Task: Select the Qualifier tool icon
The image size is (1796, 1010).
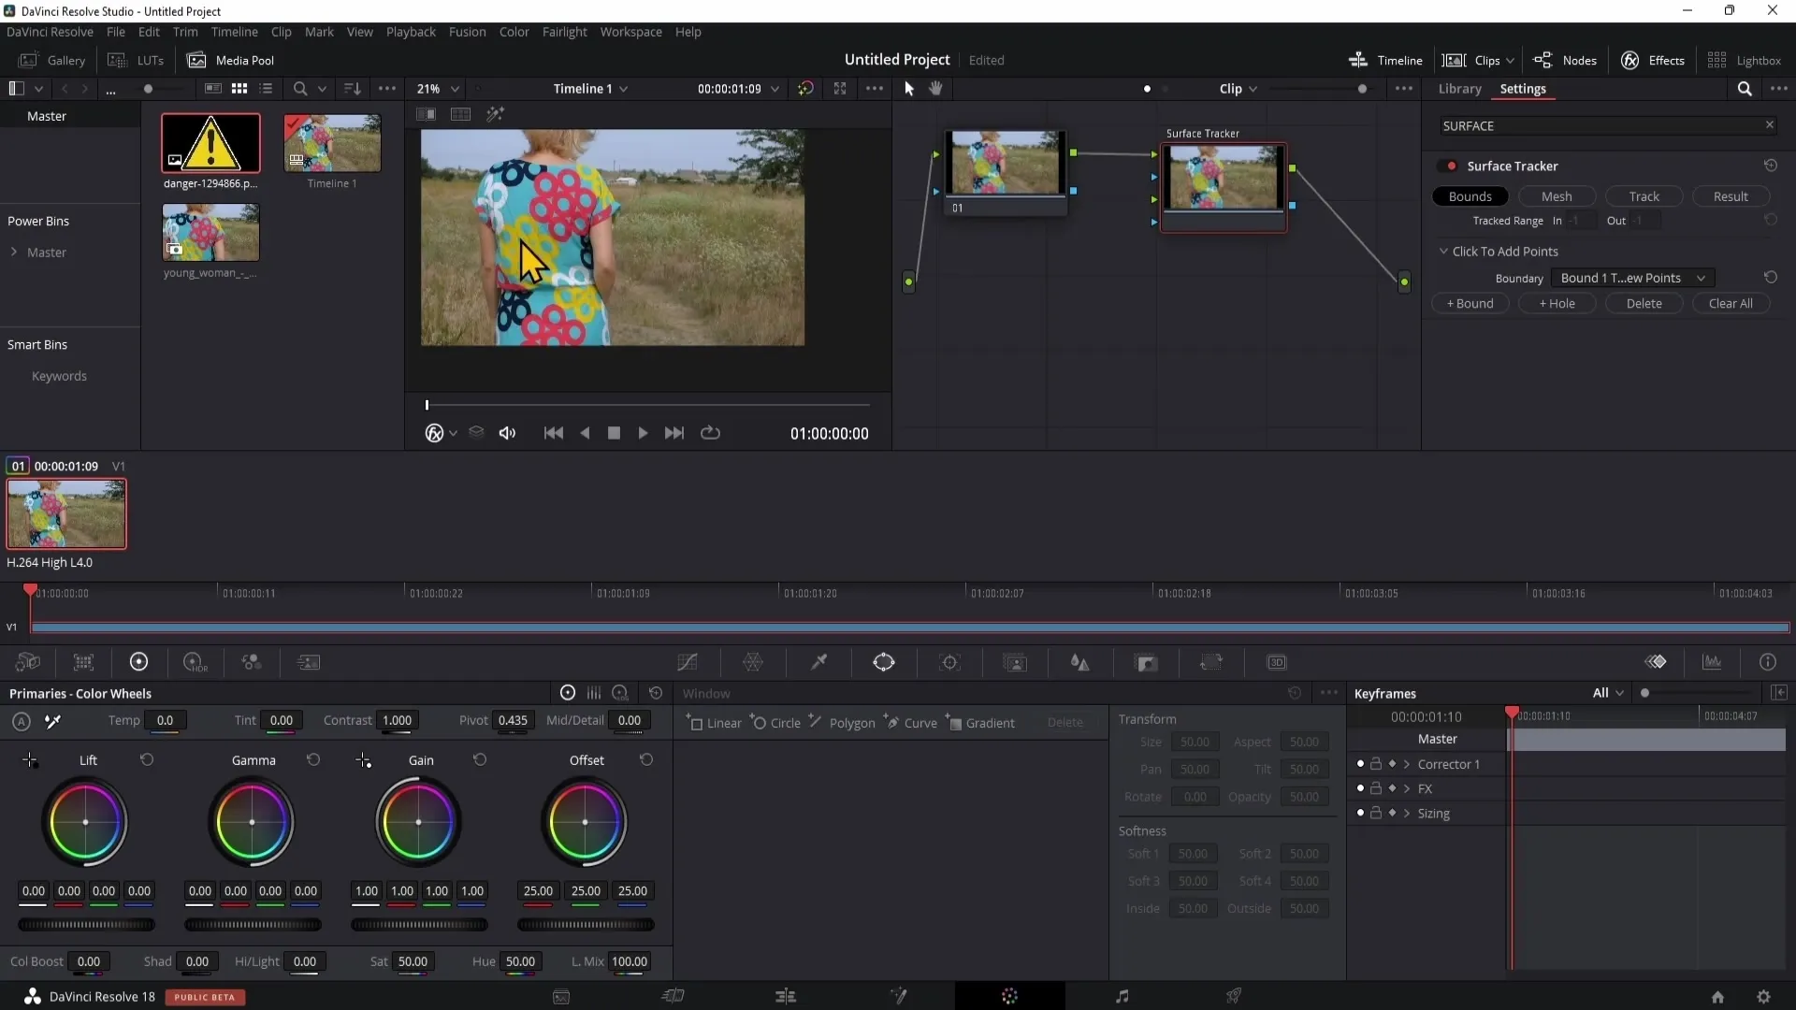Action: click(x=818, y=662)
